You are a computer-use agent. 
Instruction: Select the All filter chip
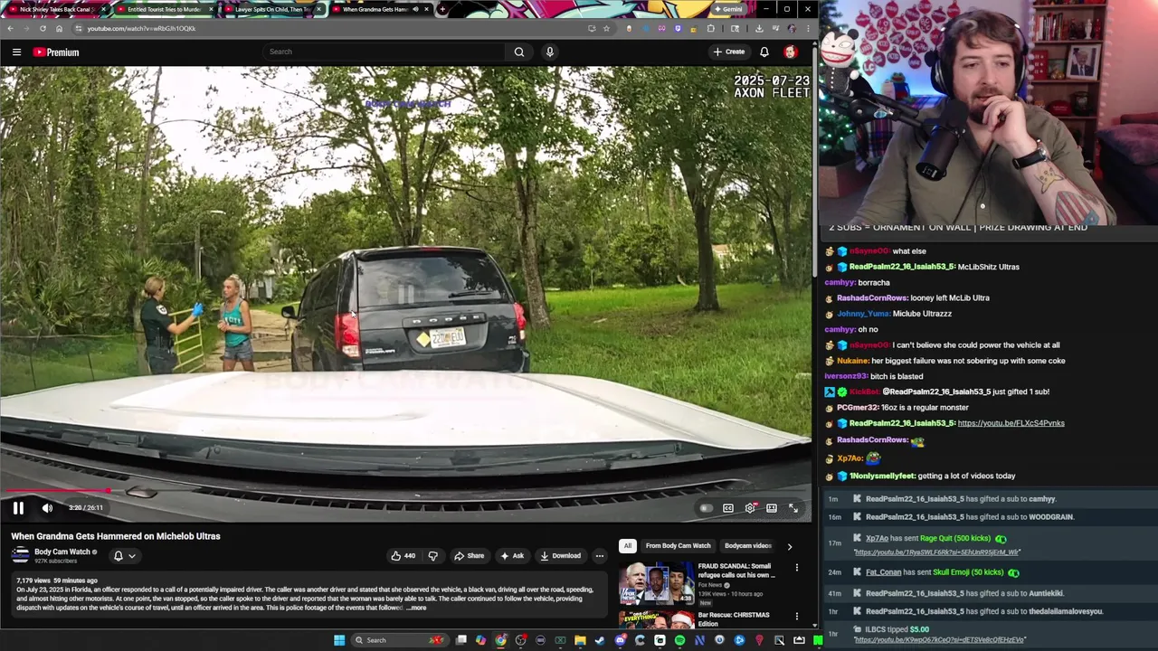[627, 546]
